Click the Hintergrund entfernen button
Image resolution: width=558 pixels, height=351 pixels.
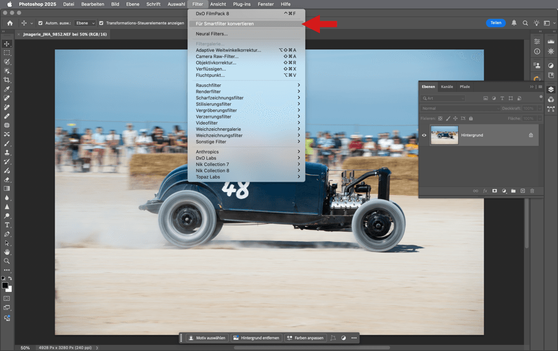click(256, 338)
